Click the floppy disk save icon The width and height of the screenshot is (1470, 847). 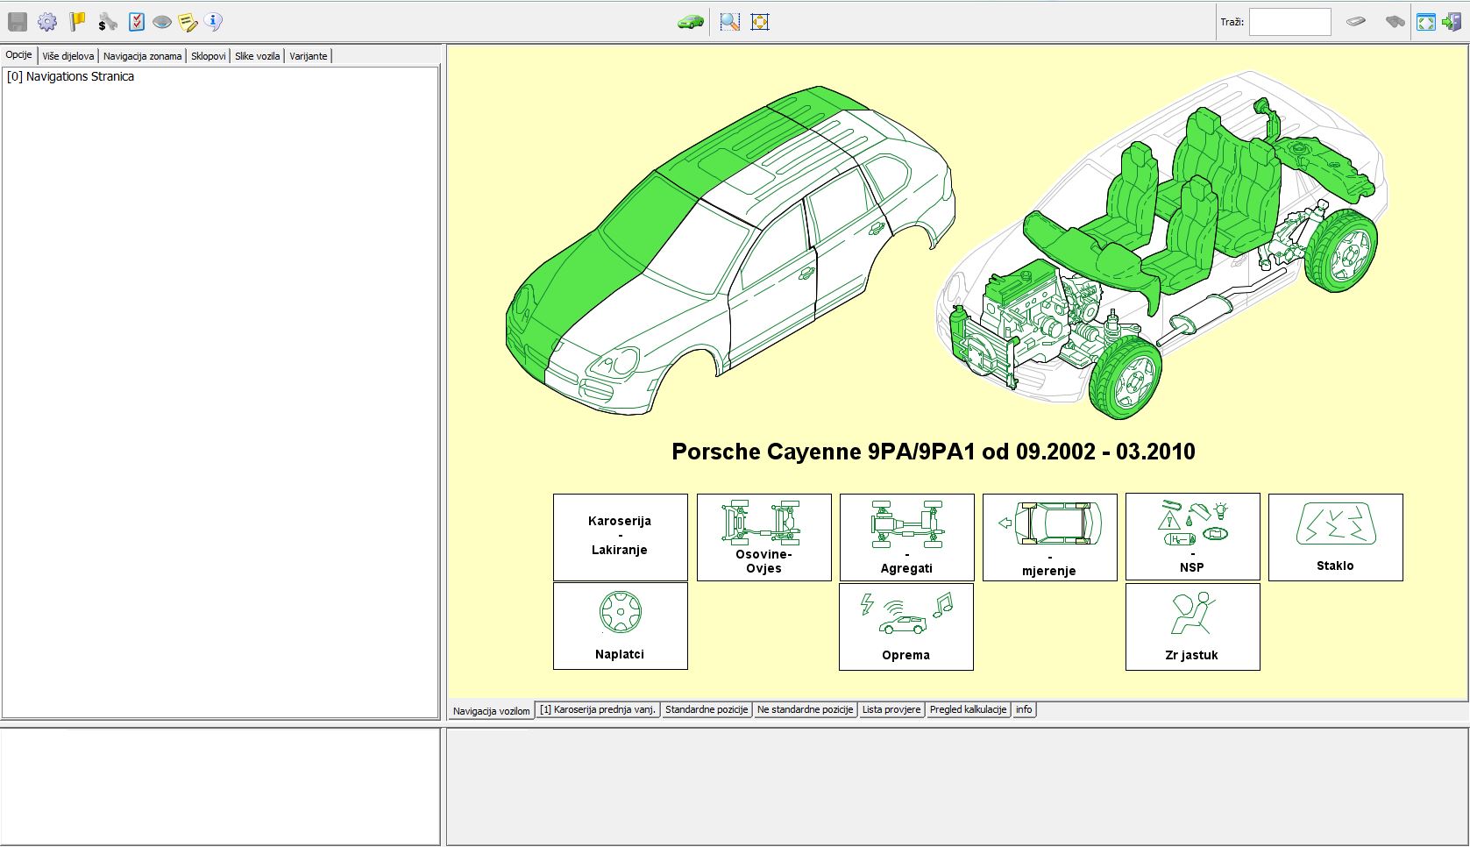click(x=18, y=22)
